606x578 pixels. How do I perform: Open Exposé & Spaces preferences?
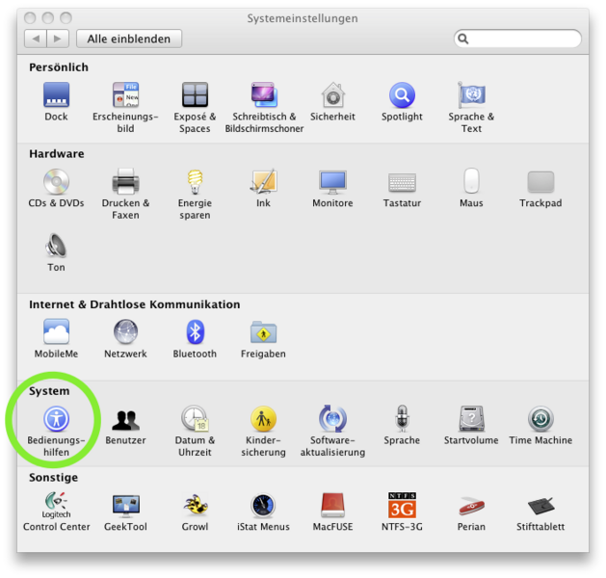[195, 95]
